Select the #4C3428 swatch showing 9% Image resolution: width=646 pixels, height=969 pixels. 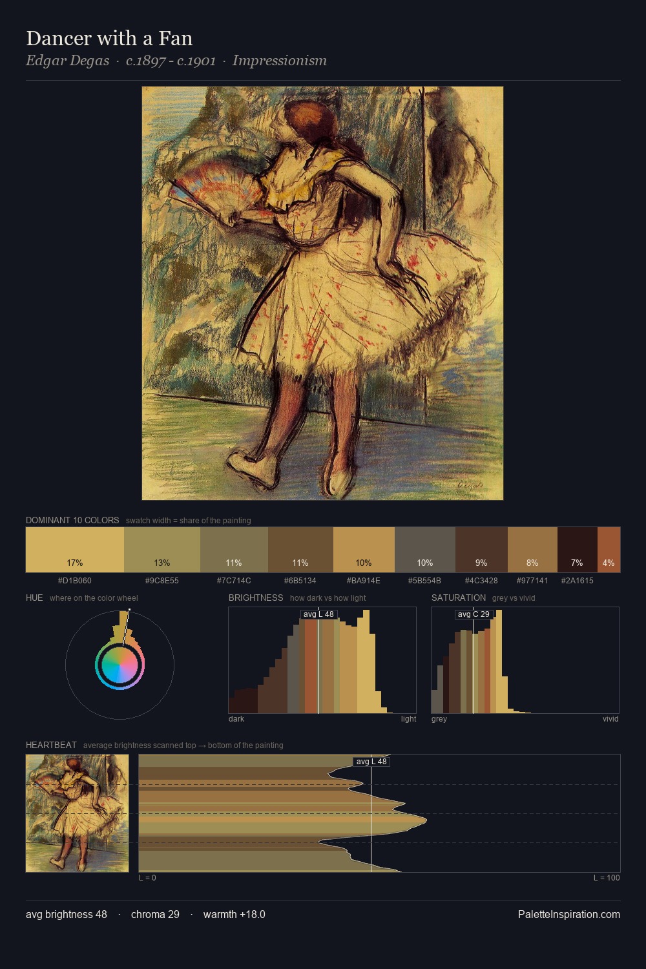pos(481,550)
